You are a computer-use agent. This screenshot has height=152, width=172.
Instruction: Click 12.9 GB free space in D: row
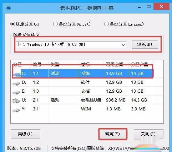click(x=114, y=82)
